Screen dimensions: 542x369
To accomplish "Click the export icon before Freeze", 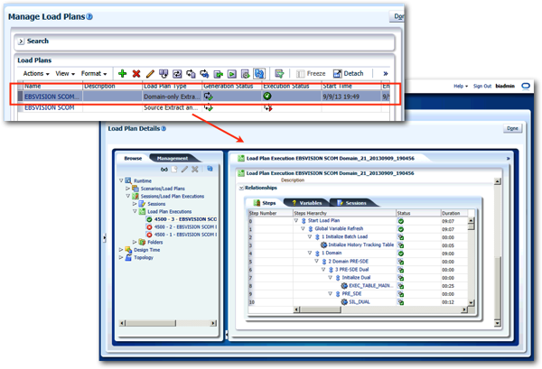I will [x=279, y=73].
